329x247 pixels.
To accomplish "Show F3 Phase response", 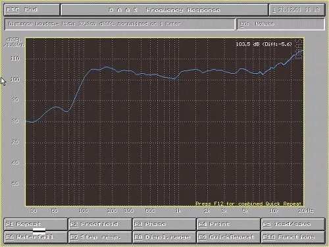I will 164,224.
